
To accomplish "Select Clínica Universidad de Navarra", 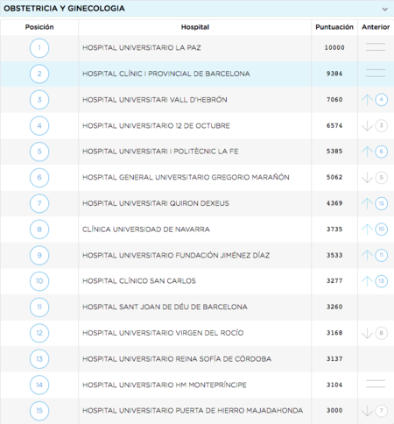I will point(146,230).
